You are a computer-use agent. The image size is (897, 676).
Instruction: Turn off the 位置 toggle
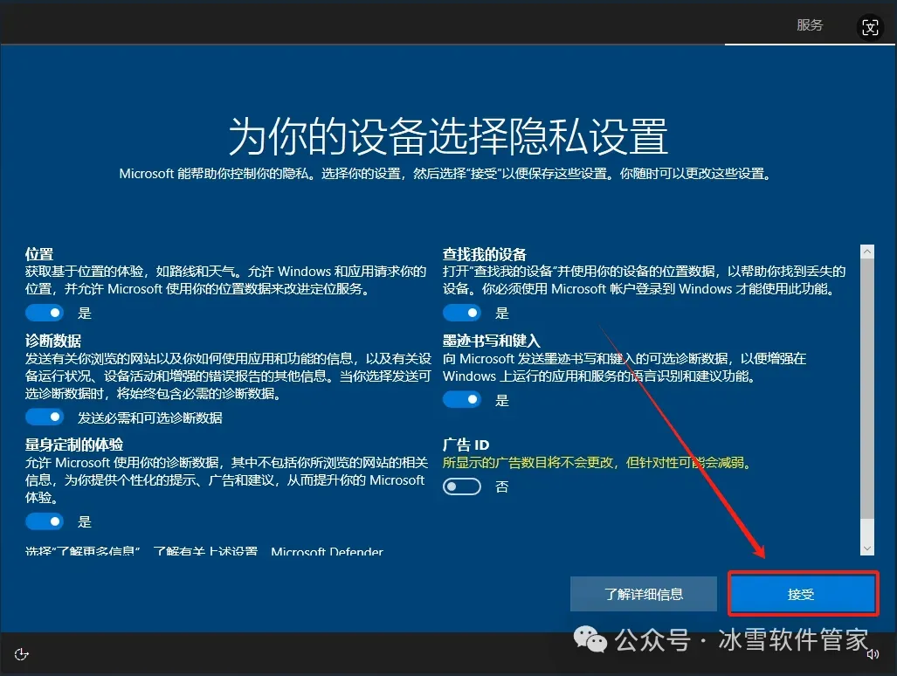(44, 313)
